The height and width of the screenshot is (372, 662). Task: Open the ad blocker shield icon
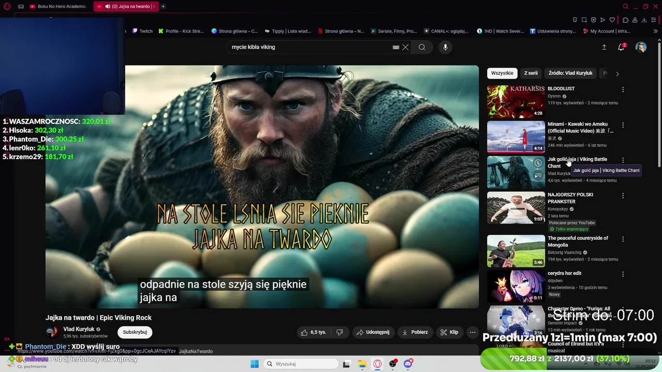(x=593, y=20)
